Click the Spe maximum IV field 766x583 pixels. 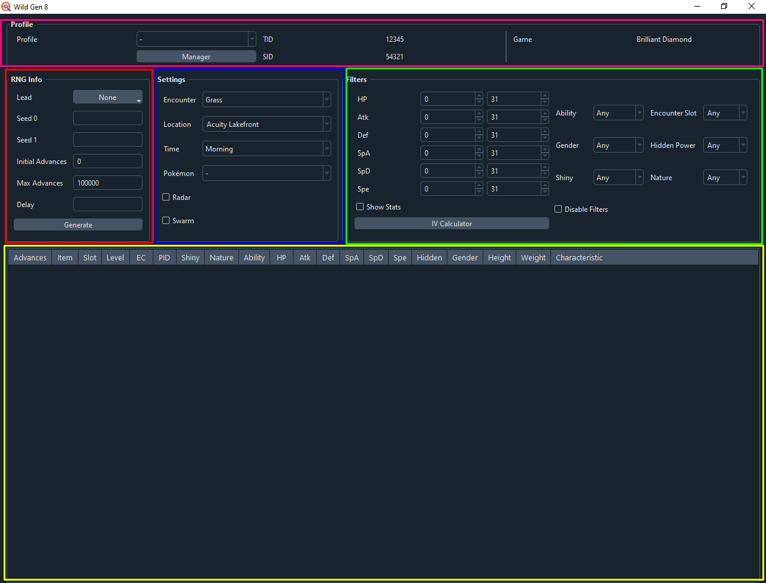518,189
